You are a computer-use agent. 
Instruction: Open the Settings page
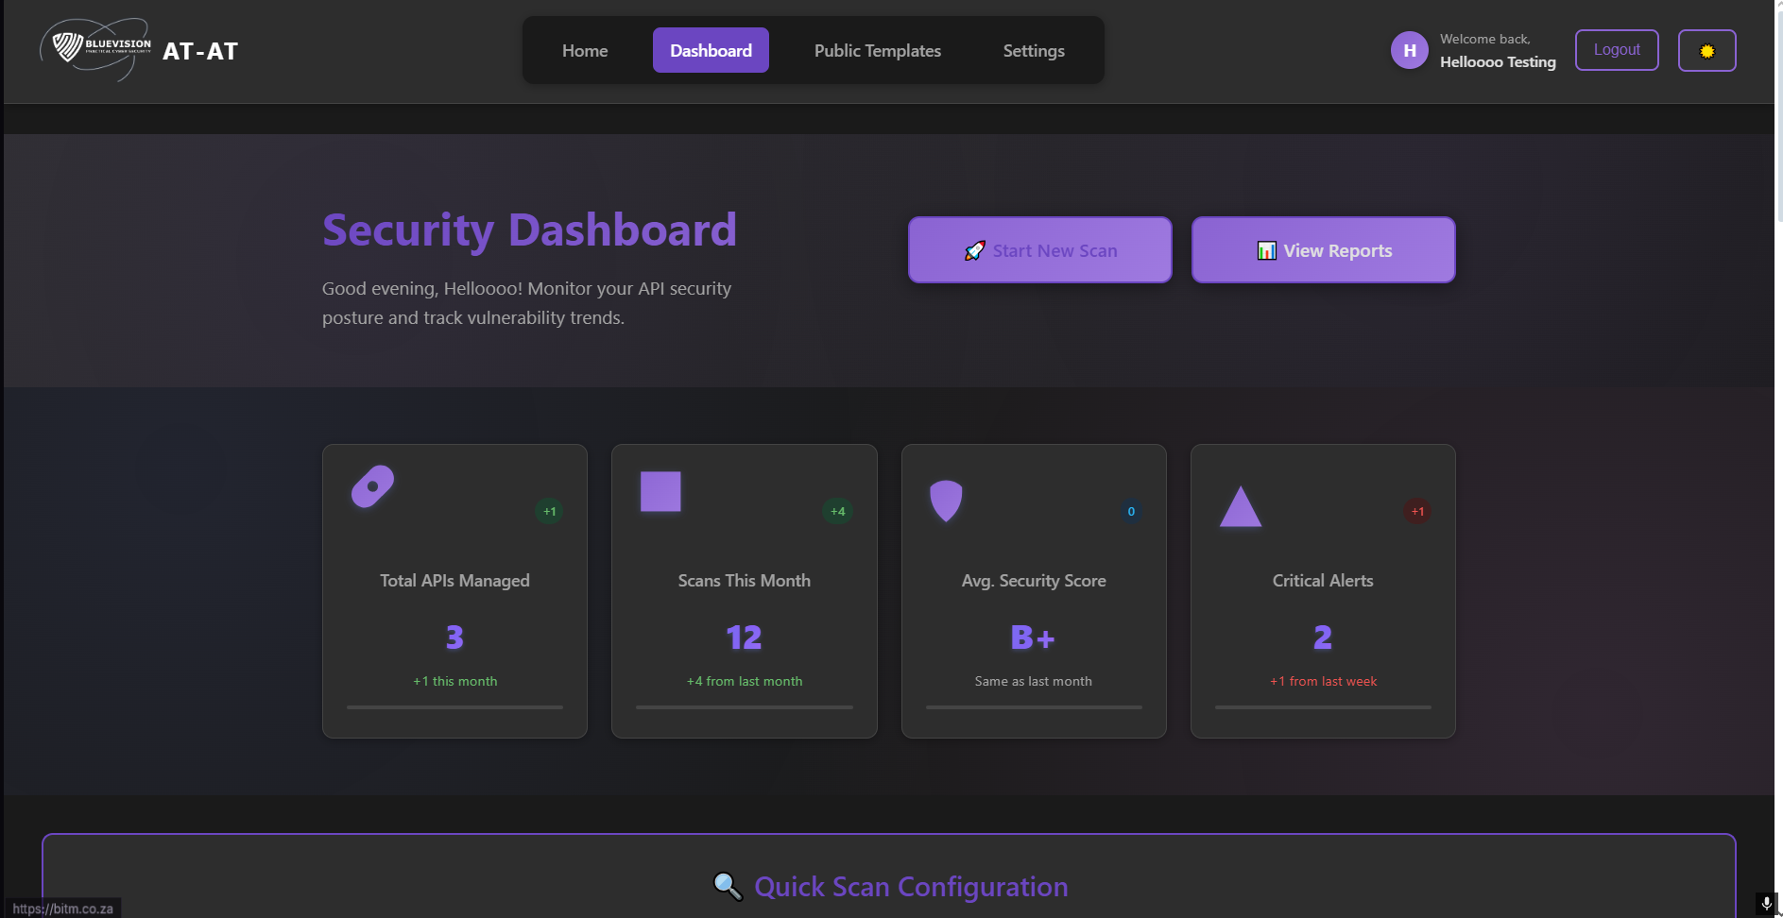coord(1034,50)
